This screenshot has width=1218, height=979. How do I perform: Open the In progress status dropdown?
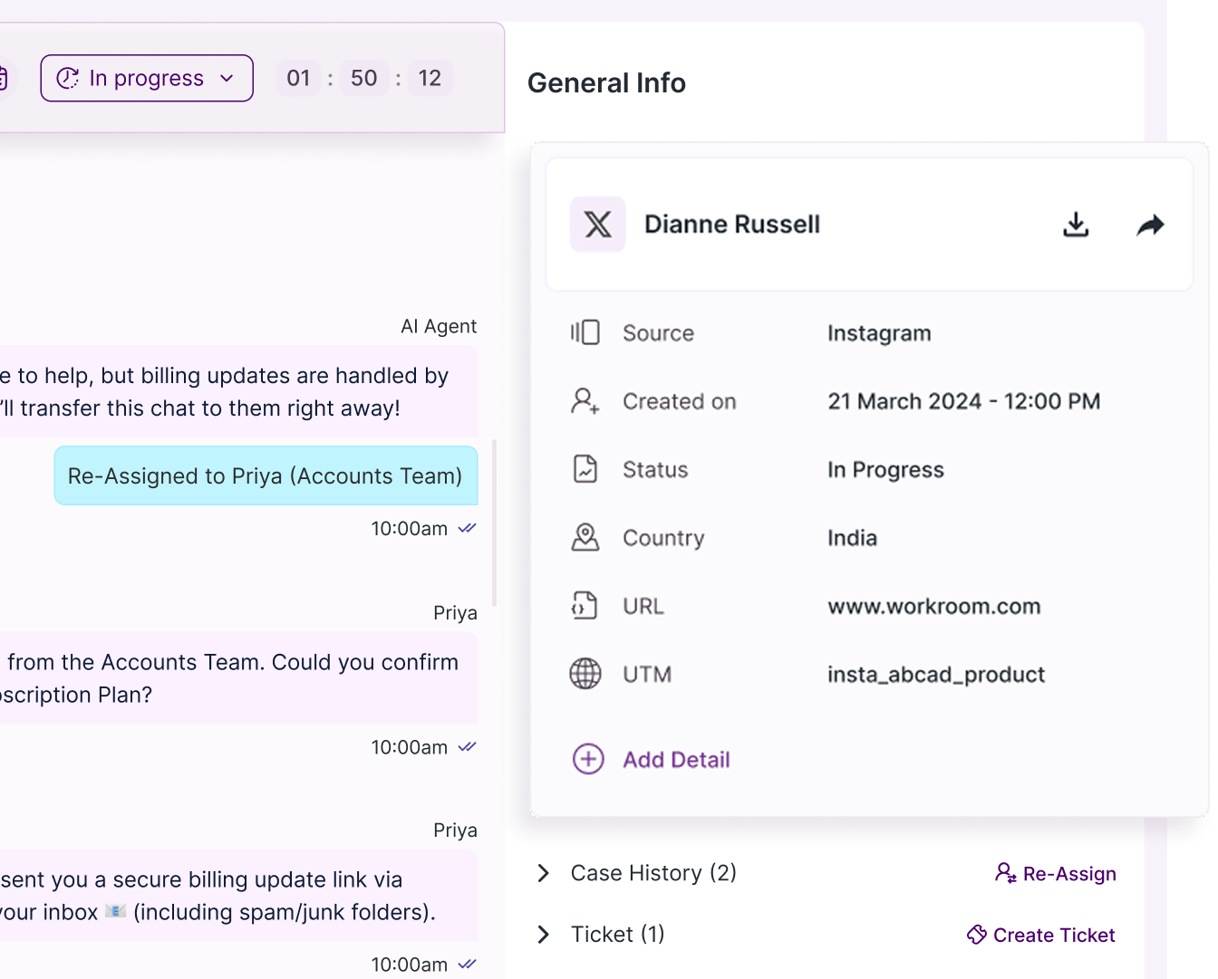click(147, 79)
